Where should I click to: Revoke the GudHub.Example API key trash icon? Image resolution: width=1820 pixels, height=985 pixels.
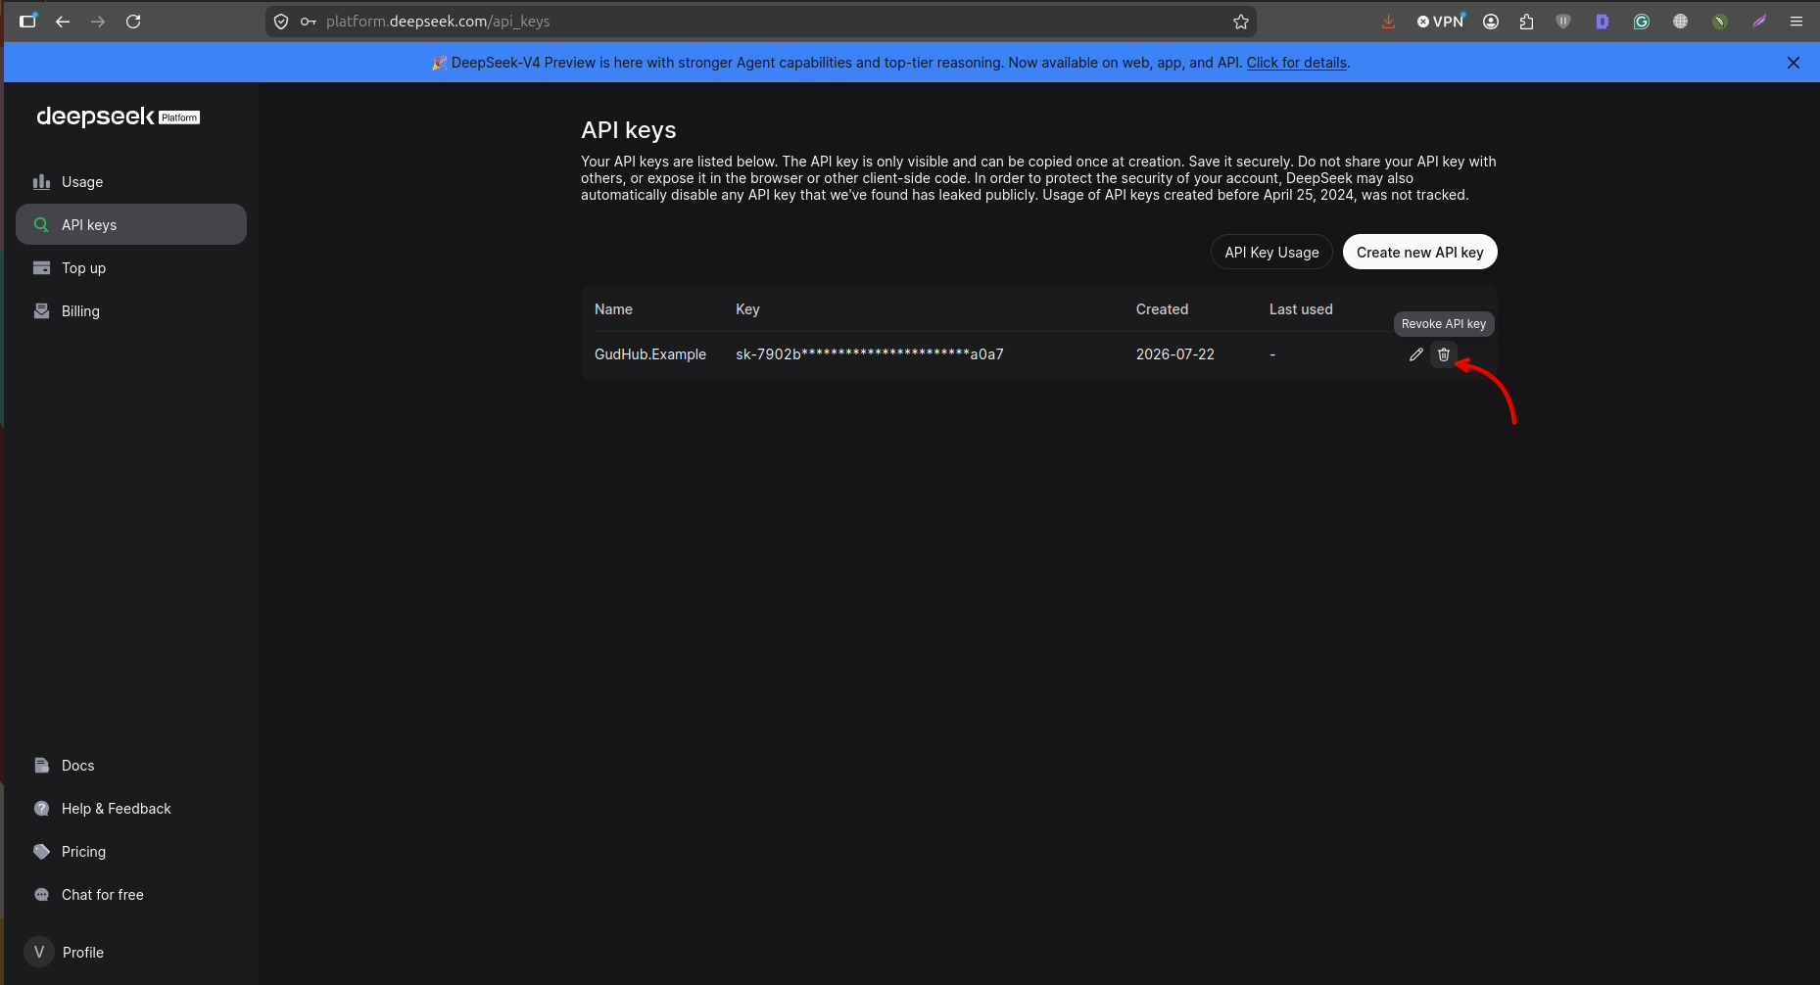click(1443, 354)
